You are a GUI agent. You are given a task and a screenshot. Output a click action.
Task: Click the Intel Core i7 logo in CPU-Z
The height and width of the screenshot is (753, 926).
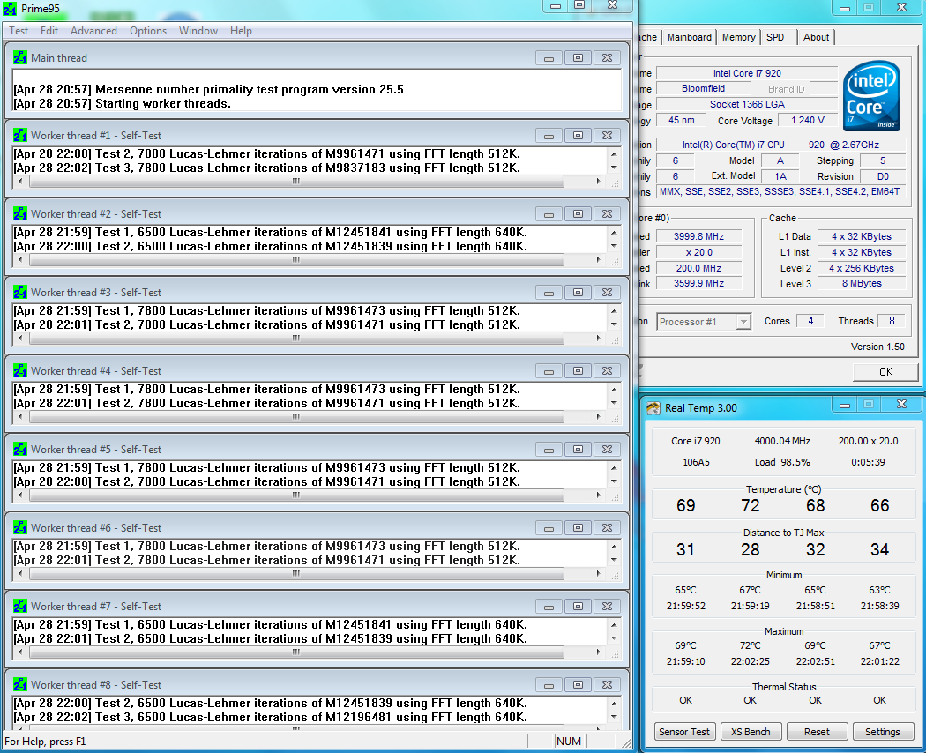click(871, 96)
